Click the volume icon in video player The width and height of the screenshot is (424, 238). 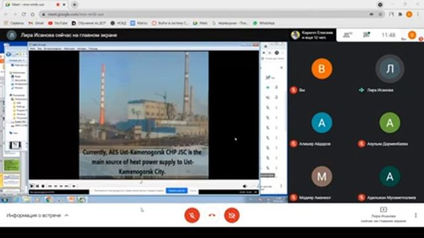click(244, 186)
